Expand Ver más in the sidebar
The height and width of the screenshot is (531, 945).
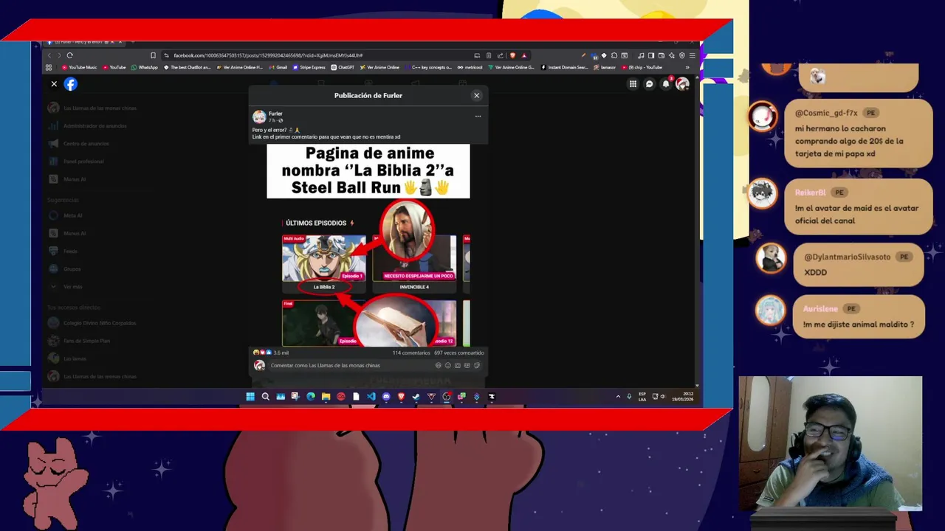[x=66, y=286]
